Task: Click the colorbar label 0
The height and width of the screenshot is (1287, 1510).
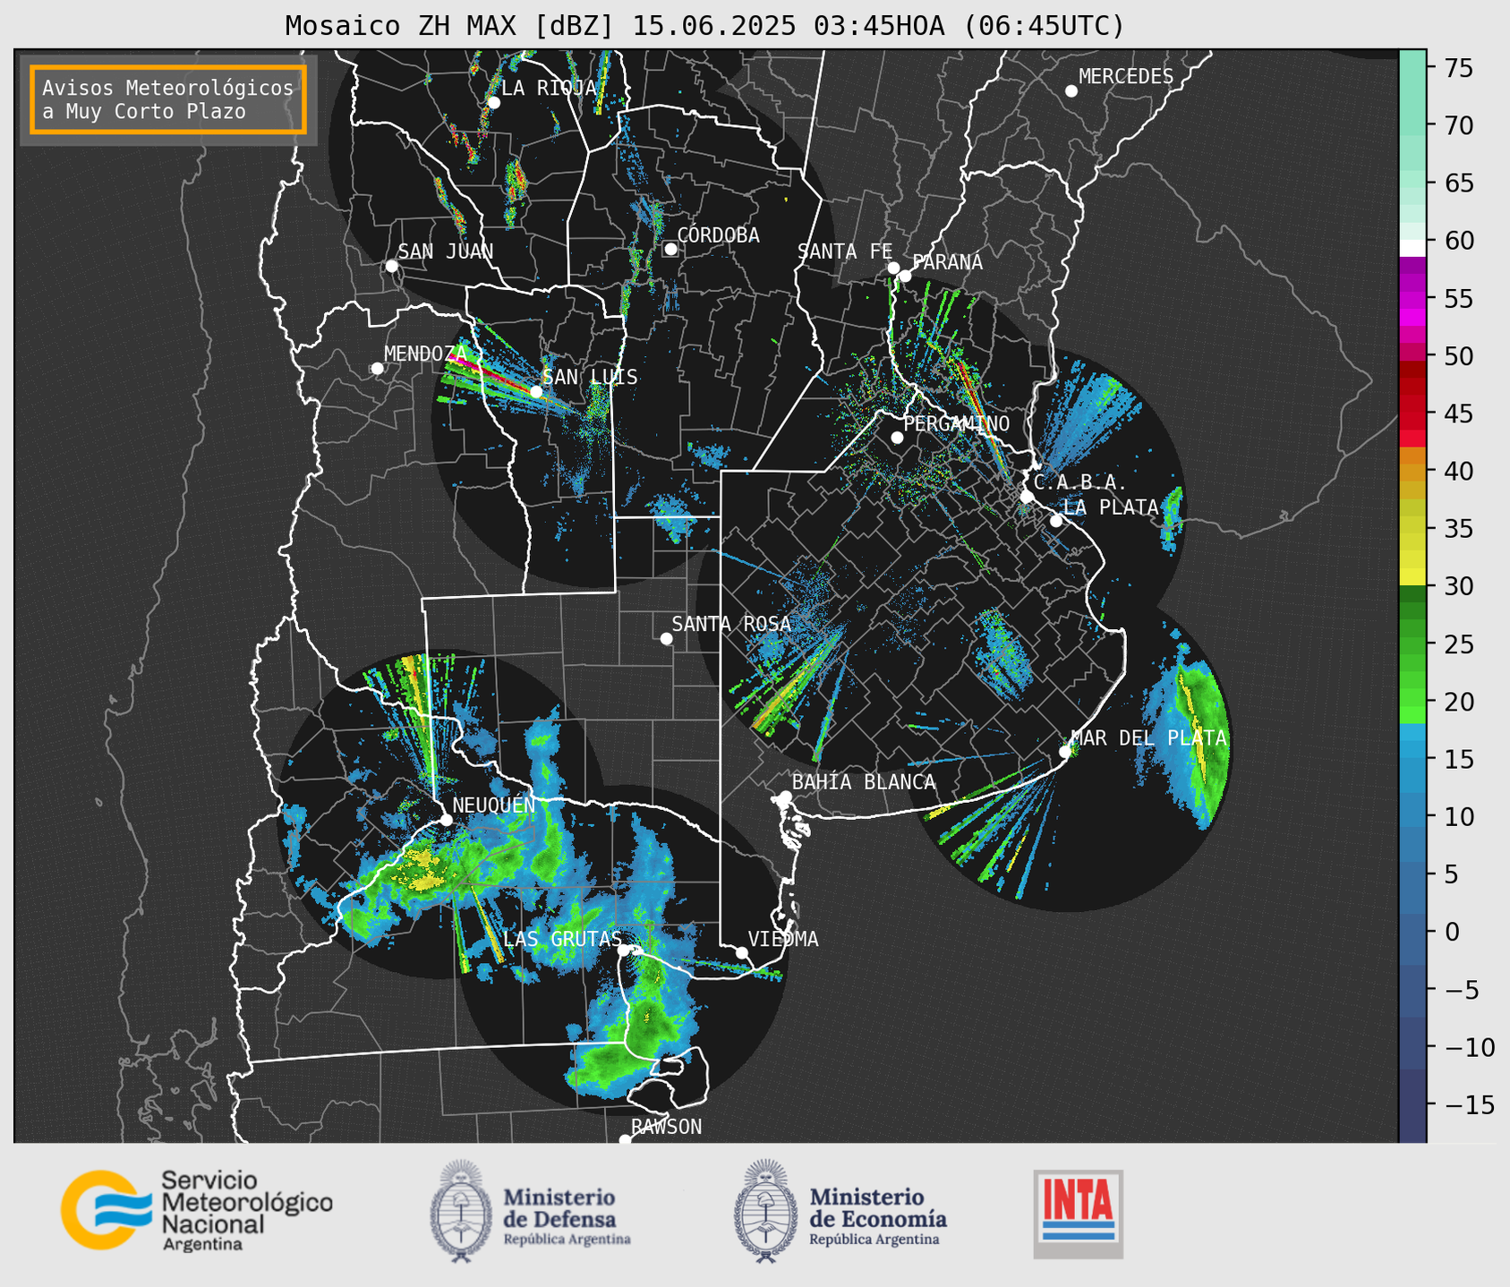Action: click(x=1451, y=932)
